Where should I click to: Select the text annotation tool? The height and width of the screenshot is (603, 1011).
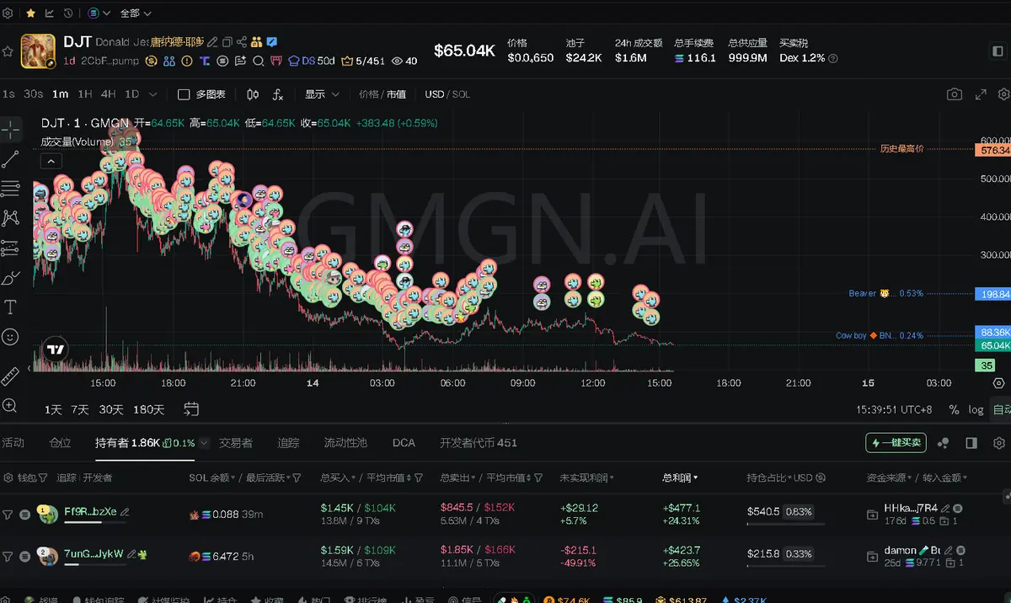click(x=10, y=307)
